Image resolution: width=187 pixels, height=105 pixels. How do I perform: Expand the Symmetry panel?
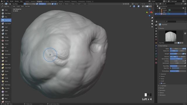162,90
